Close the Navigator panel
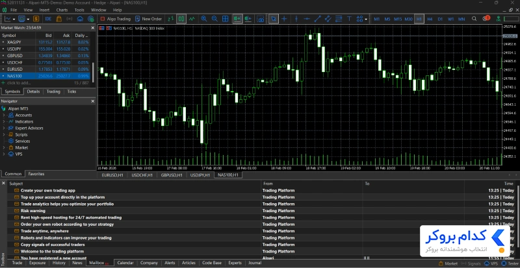This screenshot has height=268, width=520. 92,101
